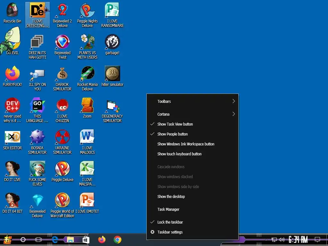Enable Show Windows Ink Workspace button
The width and height of the screenshot is (328, 246).
point(193,144)
